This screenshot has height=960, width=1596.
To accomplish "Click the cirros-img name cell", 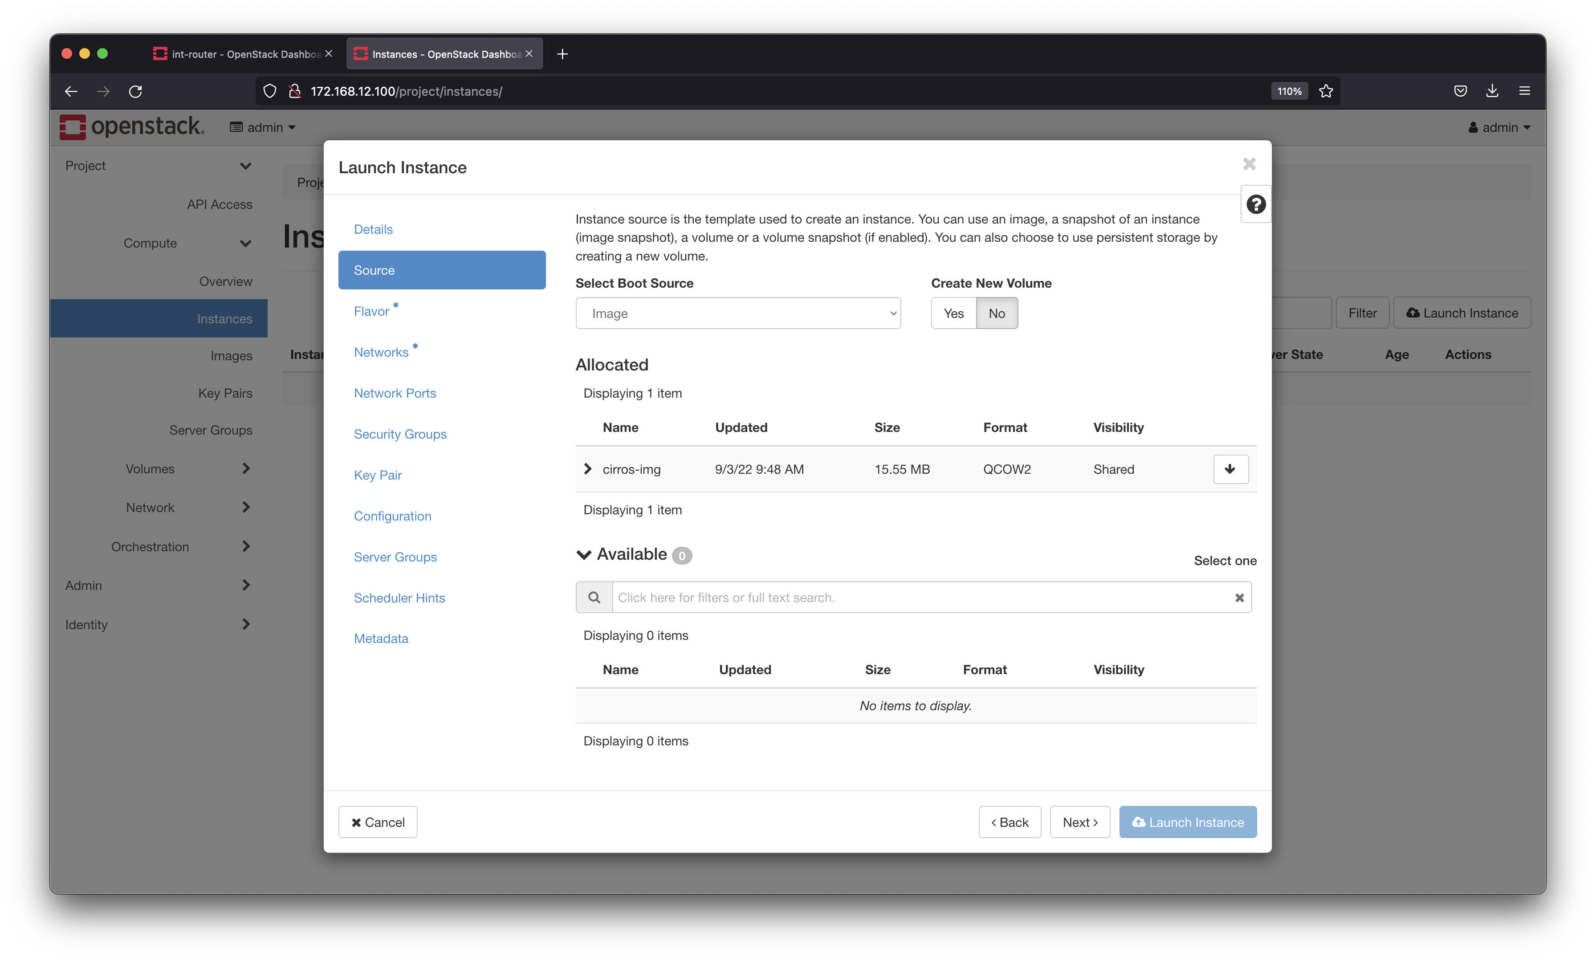I will tap(631, 470).
